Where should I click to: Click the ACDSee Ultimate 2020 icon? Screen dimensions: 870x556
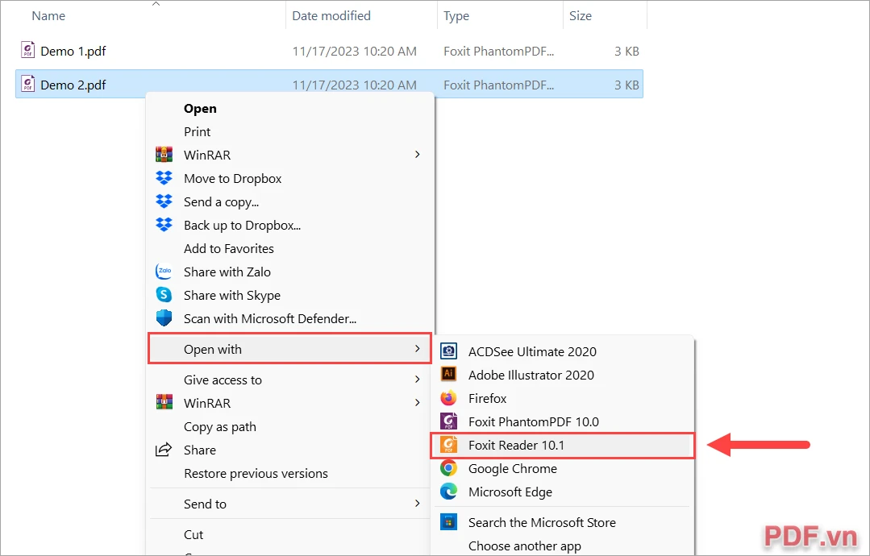click(448, 351)
